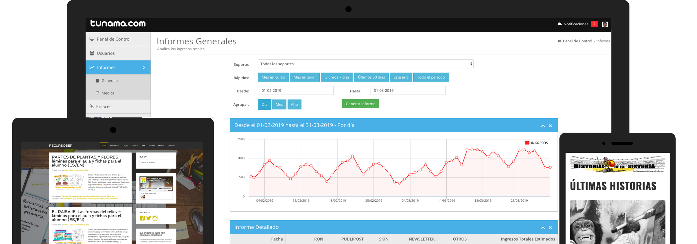
Task: Click Historias de la Historia logo on phone
Action: point(618,164)
